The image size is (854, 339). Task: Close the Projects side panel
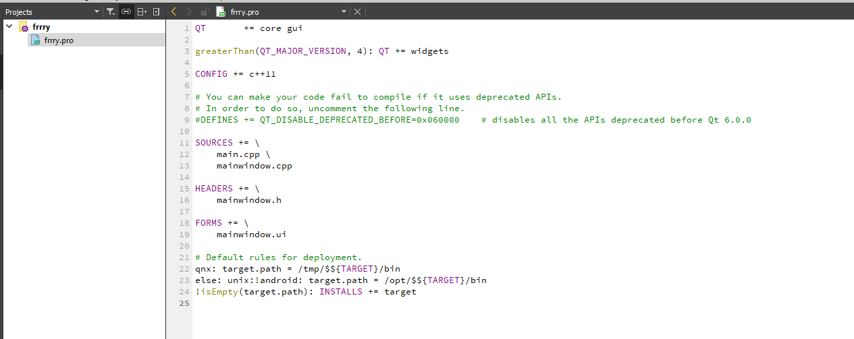157,11
